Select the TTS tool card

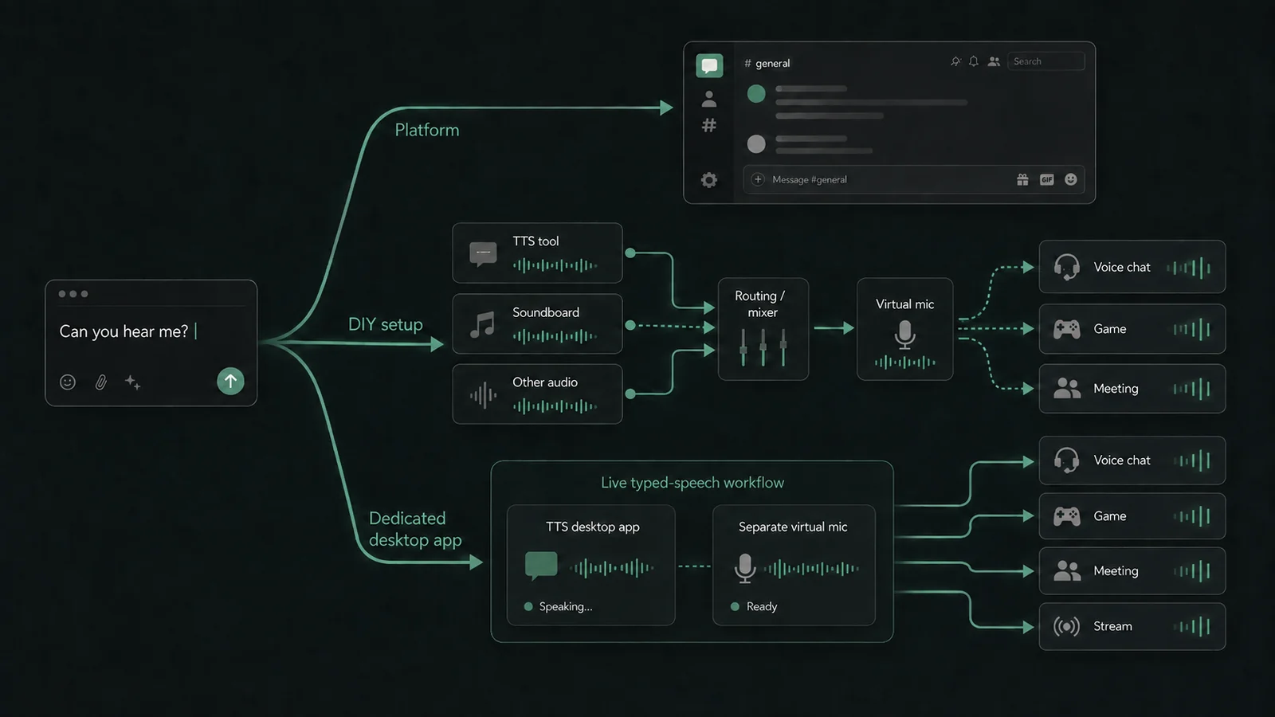click(x=537, y=253)
